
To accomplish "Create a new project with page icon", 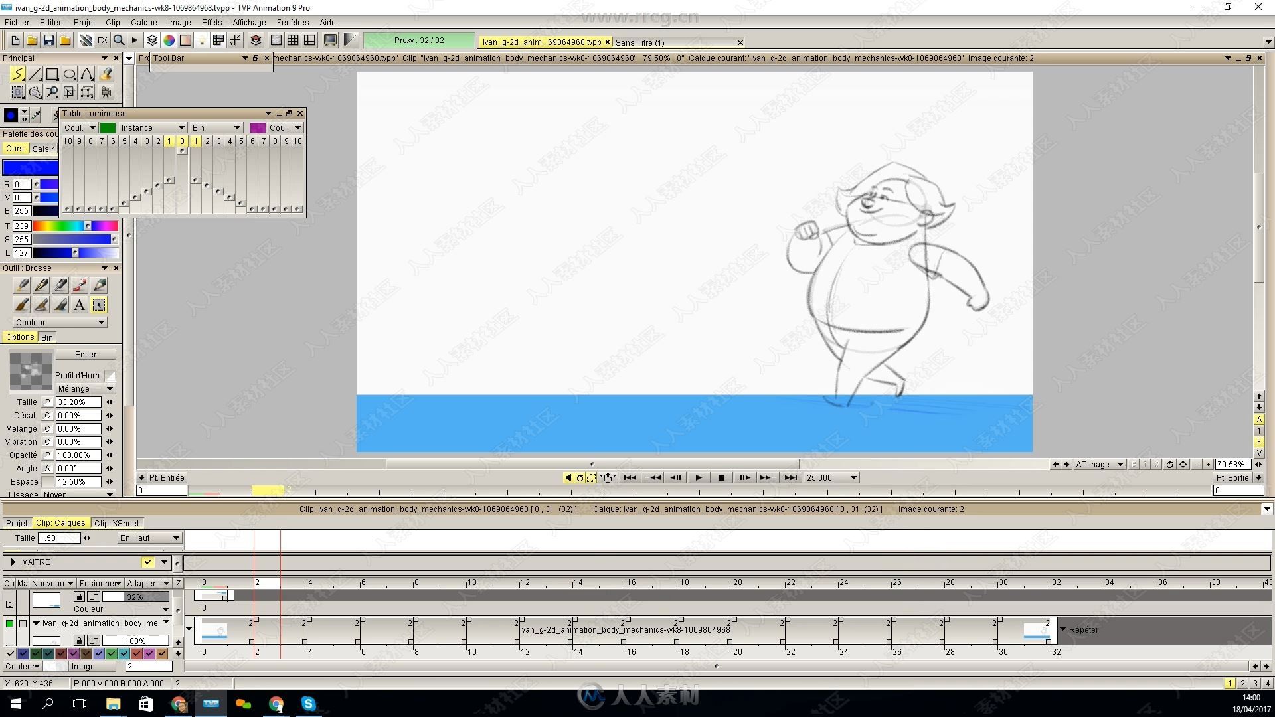I will [x=15, y=40].
